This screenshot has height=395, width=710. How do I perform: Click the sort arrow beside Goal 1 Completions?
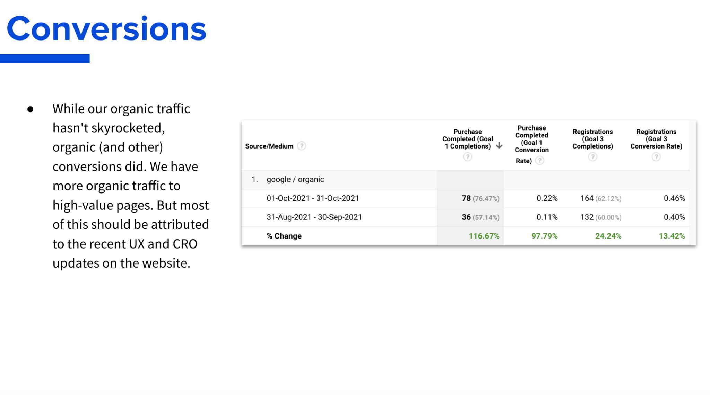click(499, 145)
